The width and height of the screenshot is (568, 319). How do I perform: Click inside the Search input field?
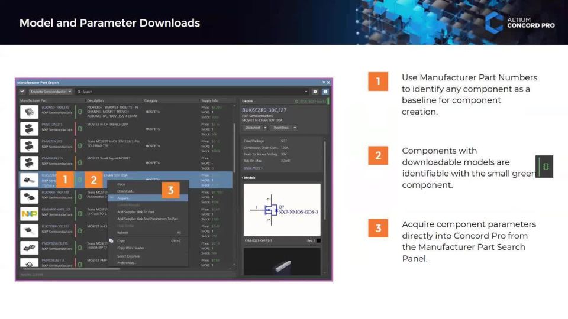coord(192,92)
